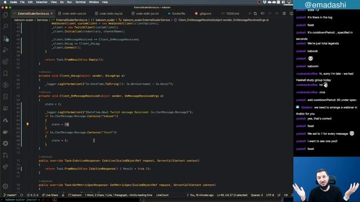360x202 pixels.
Task: Open the Extensions view
Action: click(5, 61)
